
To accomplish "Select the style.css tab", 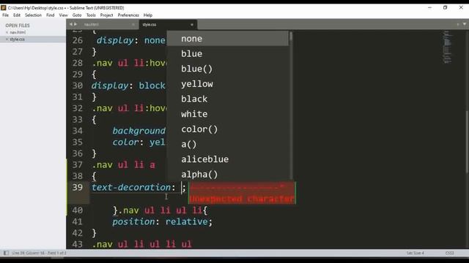I will click(168, 24).
